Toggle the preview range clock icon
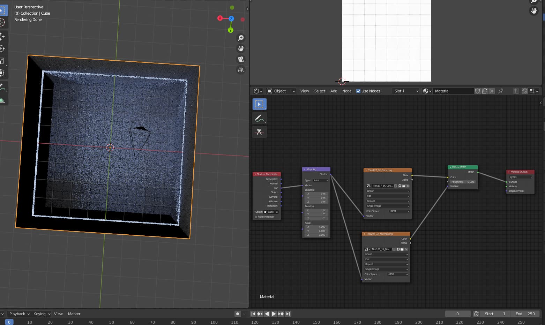This screenshot has width=545, height=325. click(x=476, y=314)
